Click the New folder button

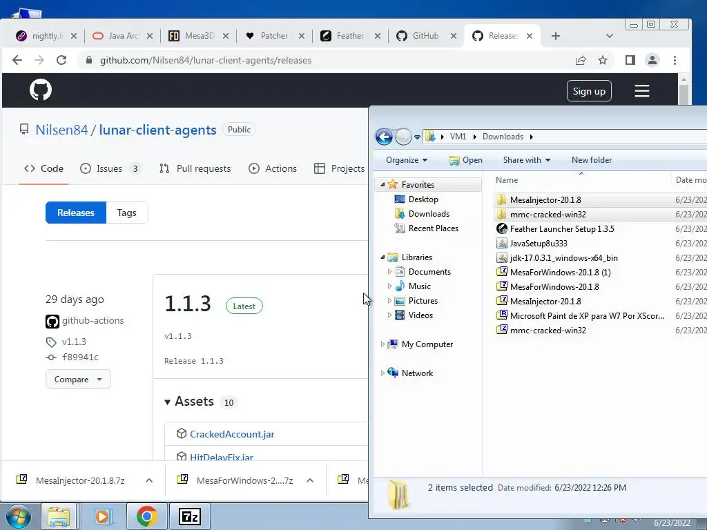coord(592,160)
